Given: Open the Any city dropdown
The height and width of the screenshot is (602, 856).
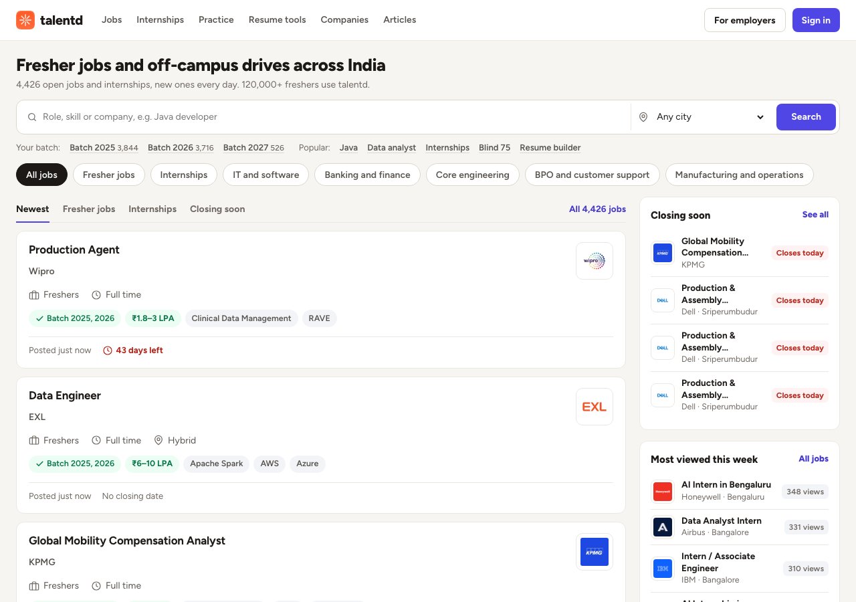Looking at the screenshot, I should point(702,117).
